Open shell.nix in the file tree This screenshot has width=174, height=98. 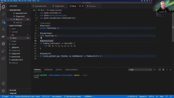[15, 63]
